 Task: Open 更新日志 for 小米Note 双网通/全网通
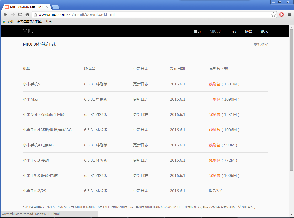click(140, 115)
